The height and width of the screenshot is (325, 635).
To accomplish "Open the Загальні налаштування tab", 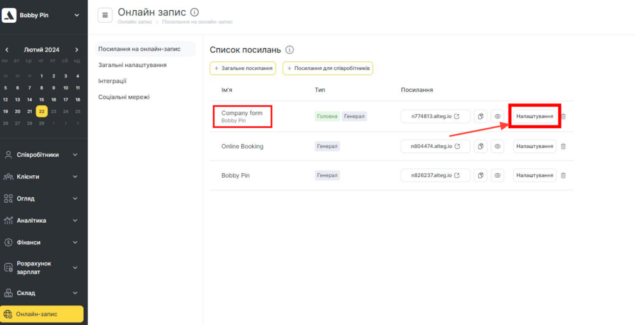I will click(132, 65).
